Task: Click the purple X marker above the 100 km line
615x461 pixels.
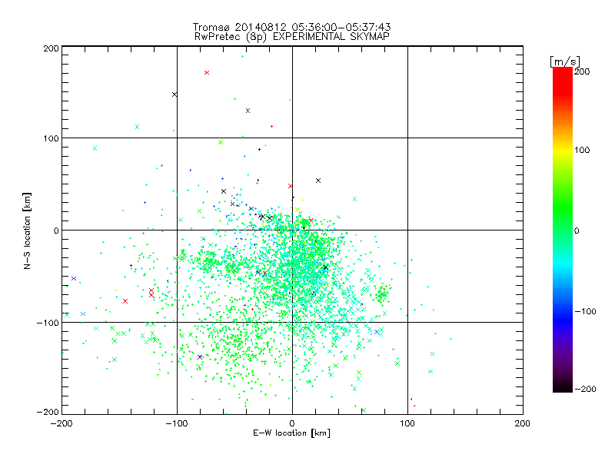Action: point(248,111)
